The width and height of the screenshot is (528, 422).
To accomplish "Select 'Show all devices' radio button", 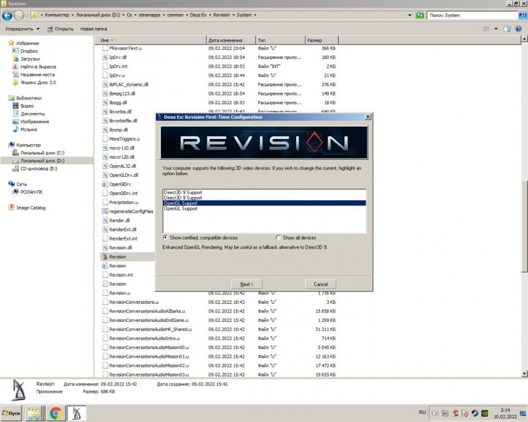I will [x=279, y=238].
